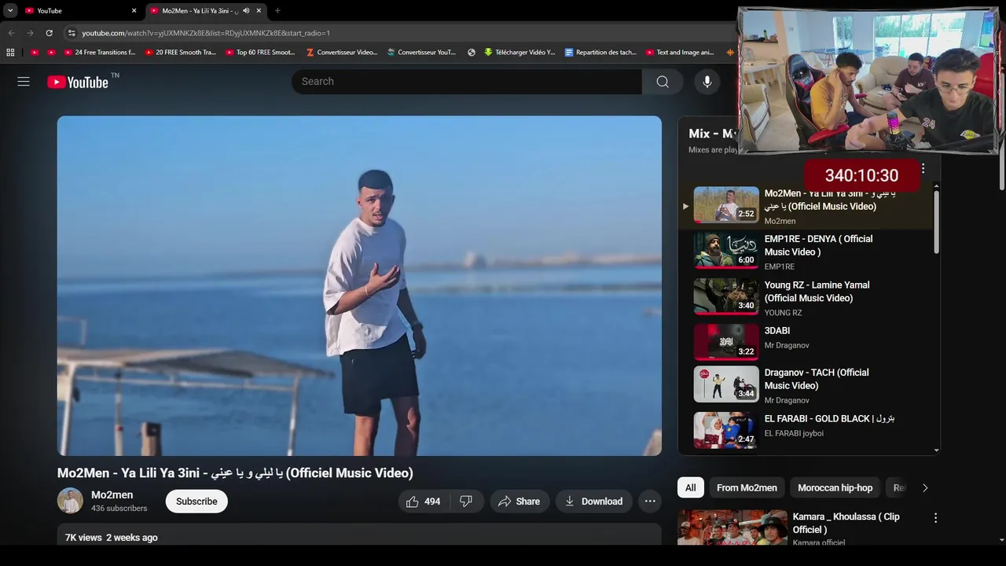Screen dimensions: 1006x566
Task: Download the video
Action: [x=593, y=502]
